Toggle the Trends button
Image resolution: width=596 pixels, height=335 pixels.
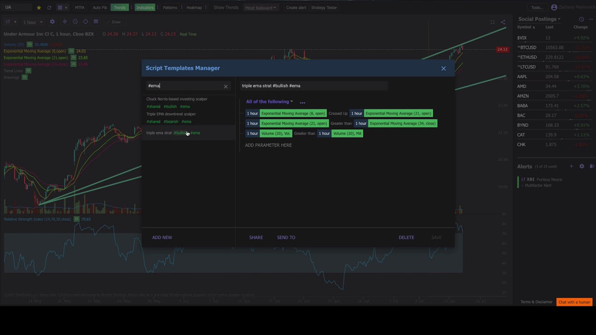click(x=120, y=7)
